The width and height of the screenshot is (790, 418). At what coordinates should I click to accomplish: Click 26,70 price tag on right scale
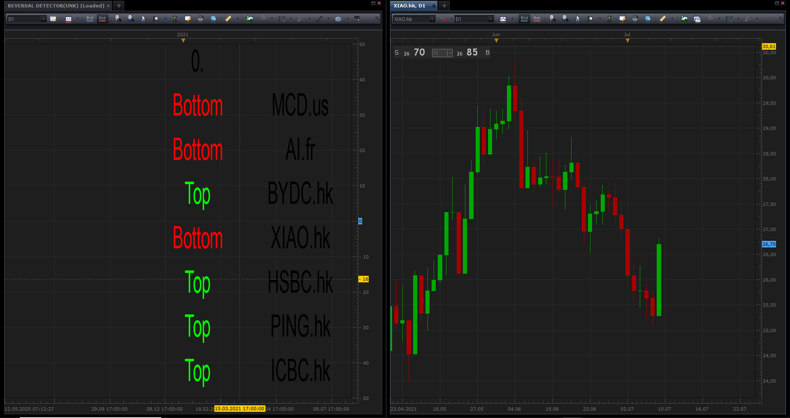point(769,244)
